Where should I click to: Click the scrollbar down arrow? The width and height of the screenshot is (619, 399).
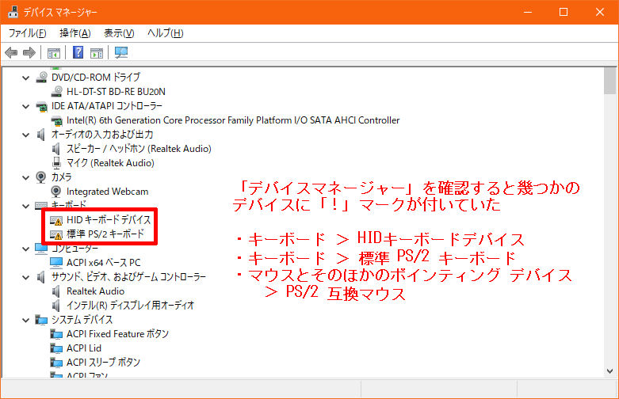(x=610, y=371)
